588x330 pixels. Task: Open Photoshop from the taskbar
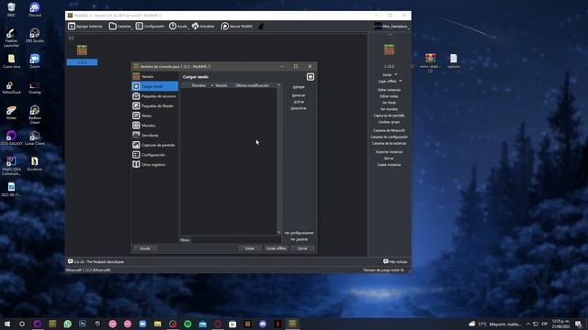(x=83, y=324)
